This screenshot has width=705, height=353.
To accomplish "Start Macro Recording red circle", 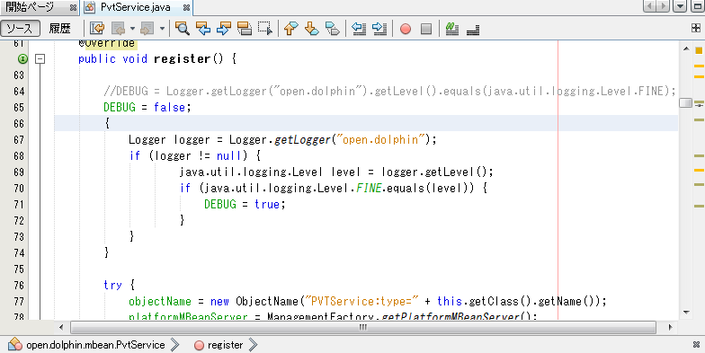I will [406, 29].
